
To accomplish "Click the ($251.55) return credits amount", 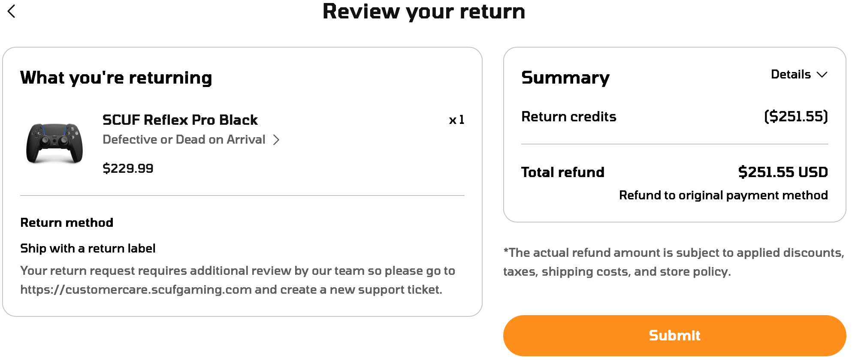I will [796, 117].
